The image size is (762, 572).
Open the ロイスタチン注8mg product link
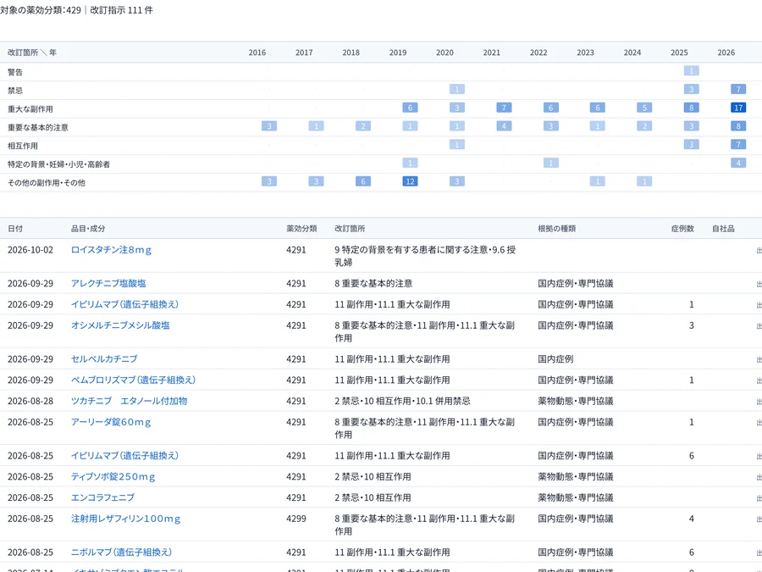click(111, 250)
